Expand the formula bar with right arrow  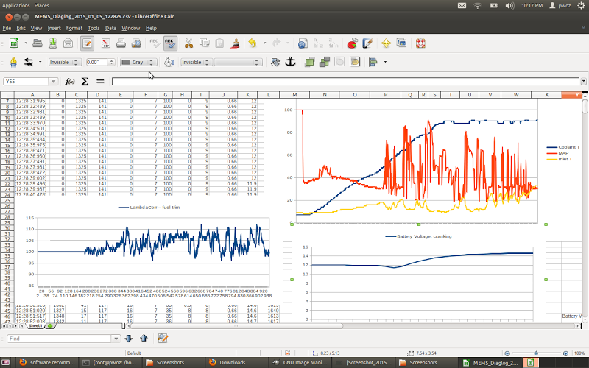584,81
